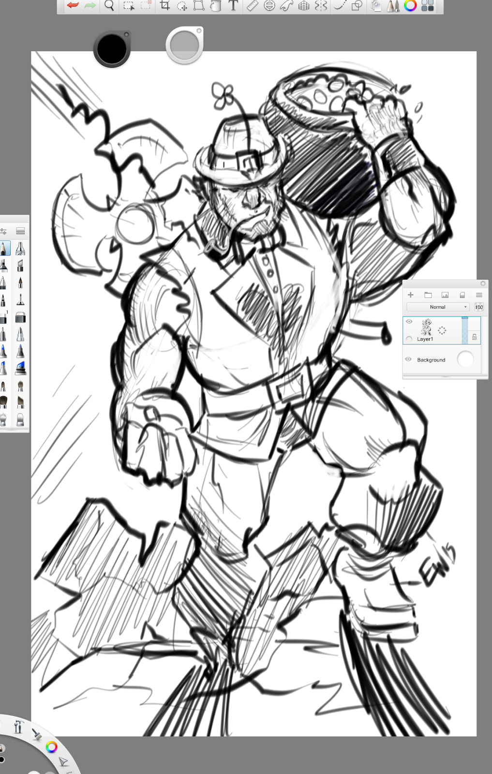Open the lagoon tools icon
Screen dimensions: 492x774
pos(18,726)
